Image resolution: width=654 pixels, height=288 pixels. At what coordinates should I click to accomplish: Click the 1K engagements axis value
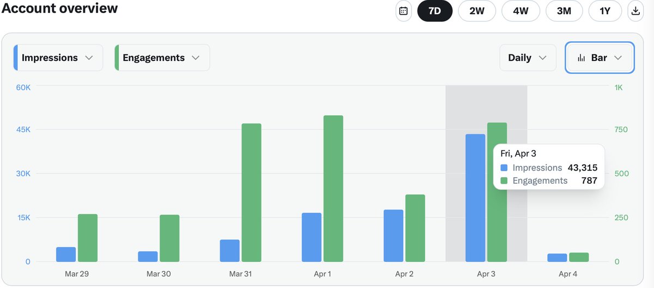618,87
